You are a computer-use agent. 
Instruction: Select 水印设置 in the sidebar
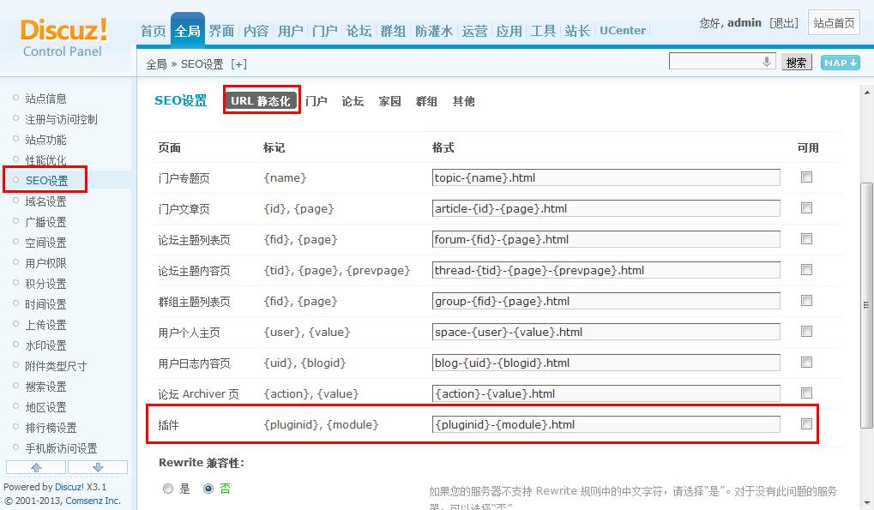click(x=46, y=345)
